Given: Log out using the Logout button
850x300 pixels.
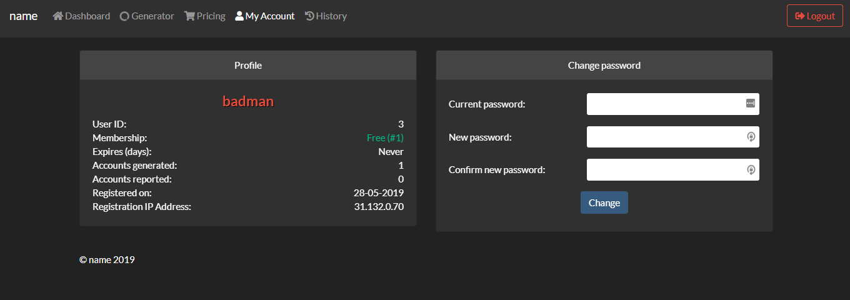Looking at the screenshot, I should 815,16.
